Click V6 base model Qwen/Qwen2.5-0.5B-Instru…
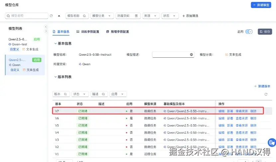Viewport: 276px width, 162px height. coord(187,118)
